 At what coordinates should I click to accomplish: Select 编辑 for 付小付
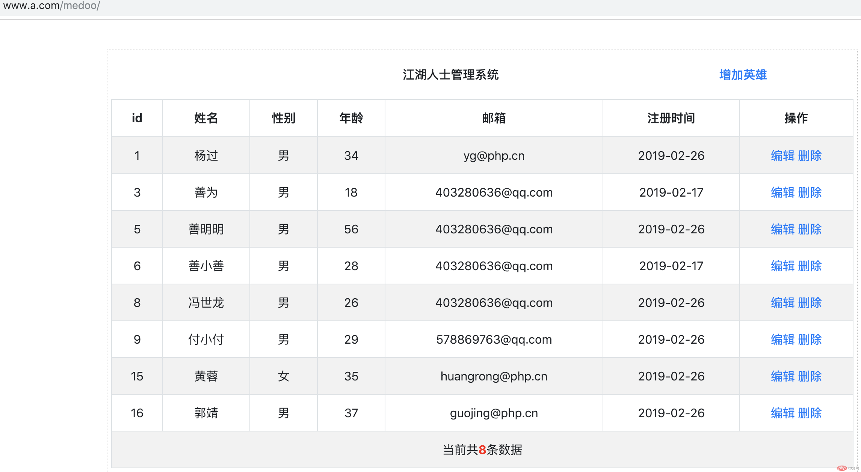click(782, 340)
